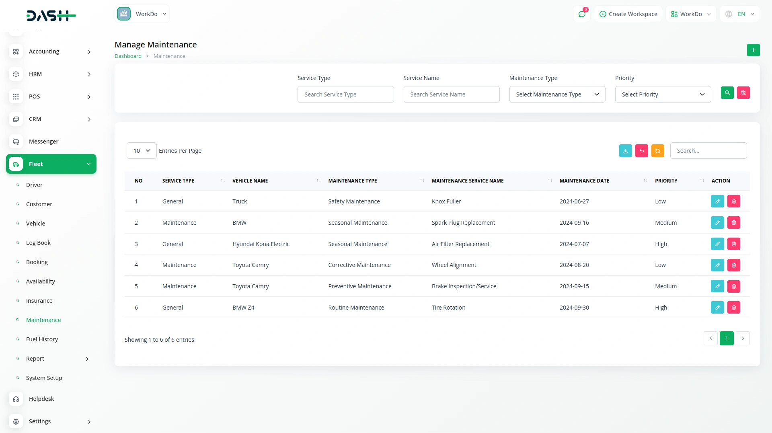The image size is (772, 433).
Task: Click the DASH logo
Action: click(51, 16)
